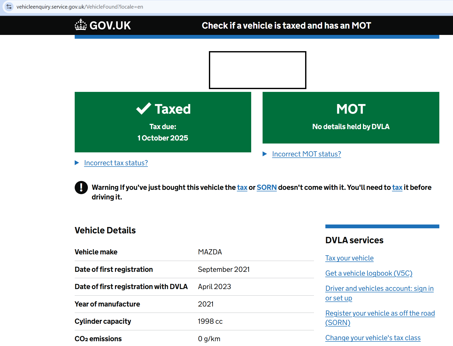Screen dimensions: 453x346
Task: Click the browser address bar URL
Action: tap(80, 7)
